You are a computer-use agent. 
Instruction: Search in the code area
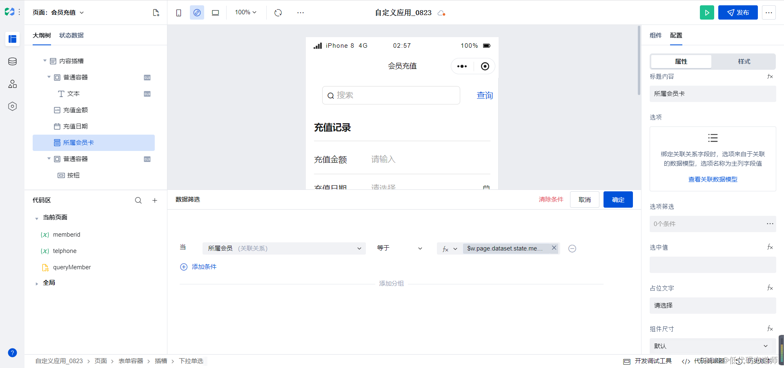point(138,200)
